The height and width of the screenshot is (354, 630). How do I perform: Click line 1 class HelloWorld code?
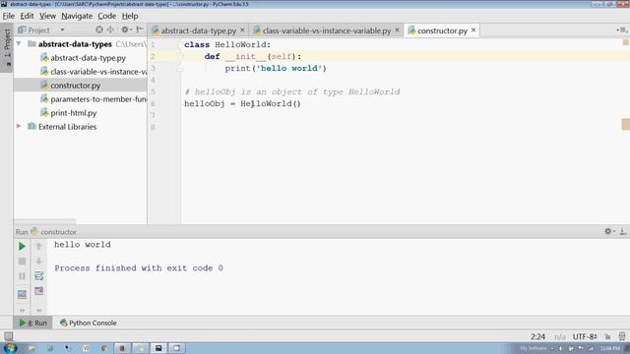click(x=227, y=44)
